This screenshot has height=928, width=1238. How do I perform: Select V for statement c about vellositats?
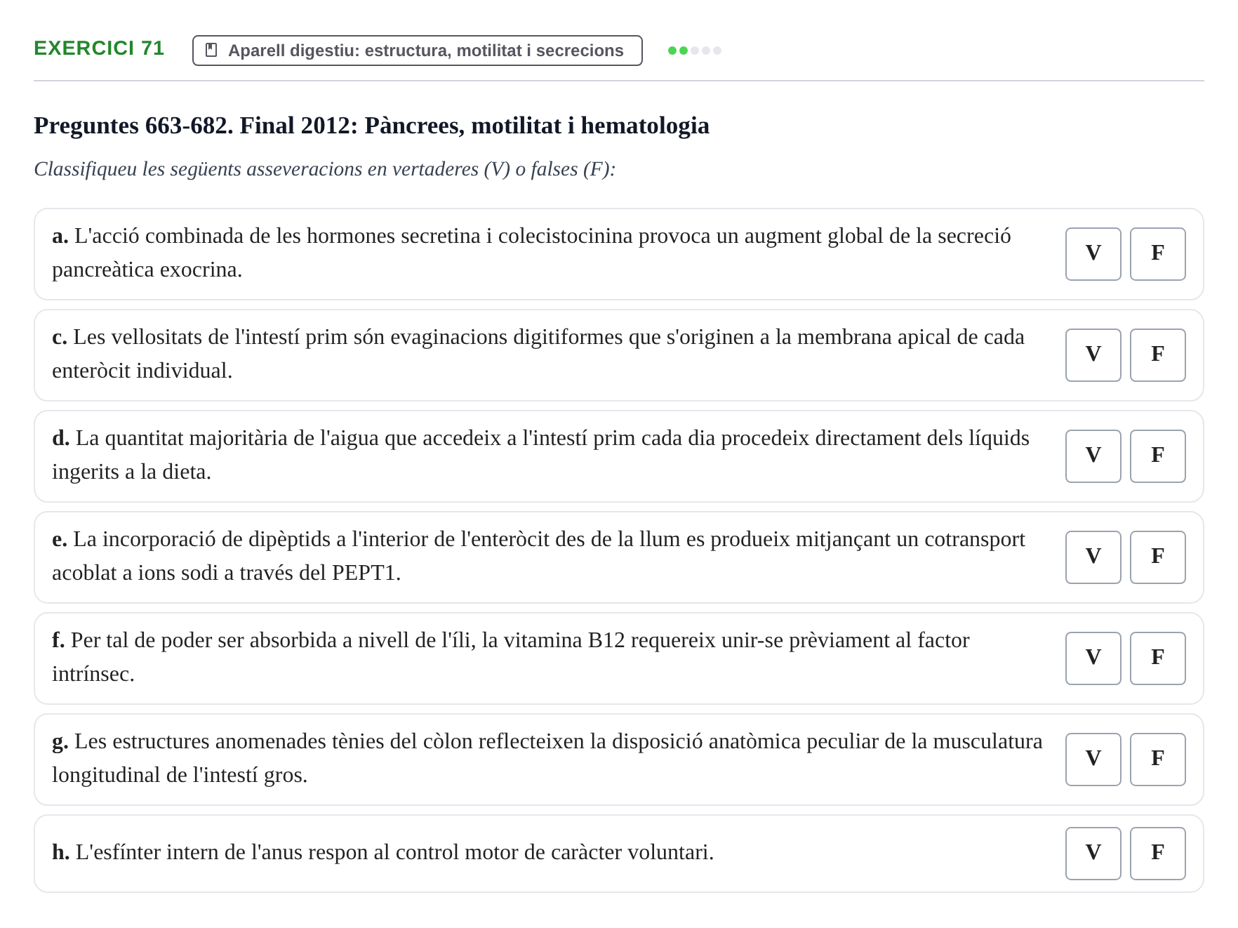(1093, 354)
